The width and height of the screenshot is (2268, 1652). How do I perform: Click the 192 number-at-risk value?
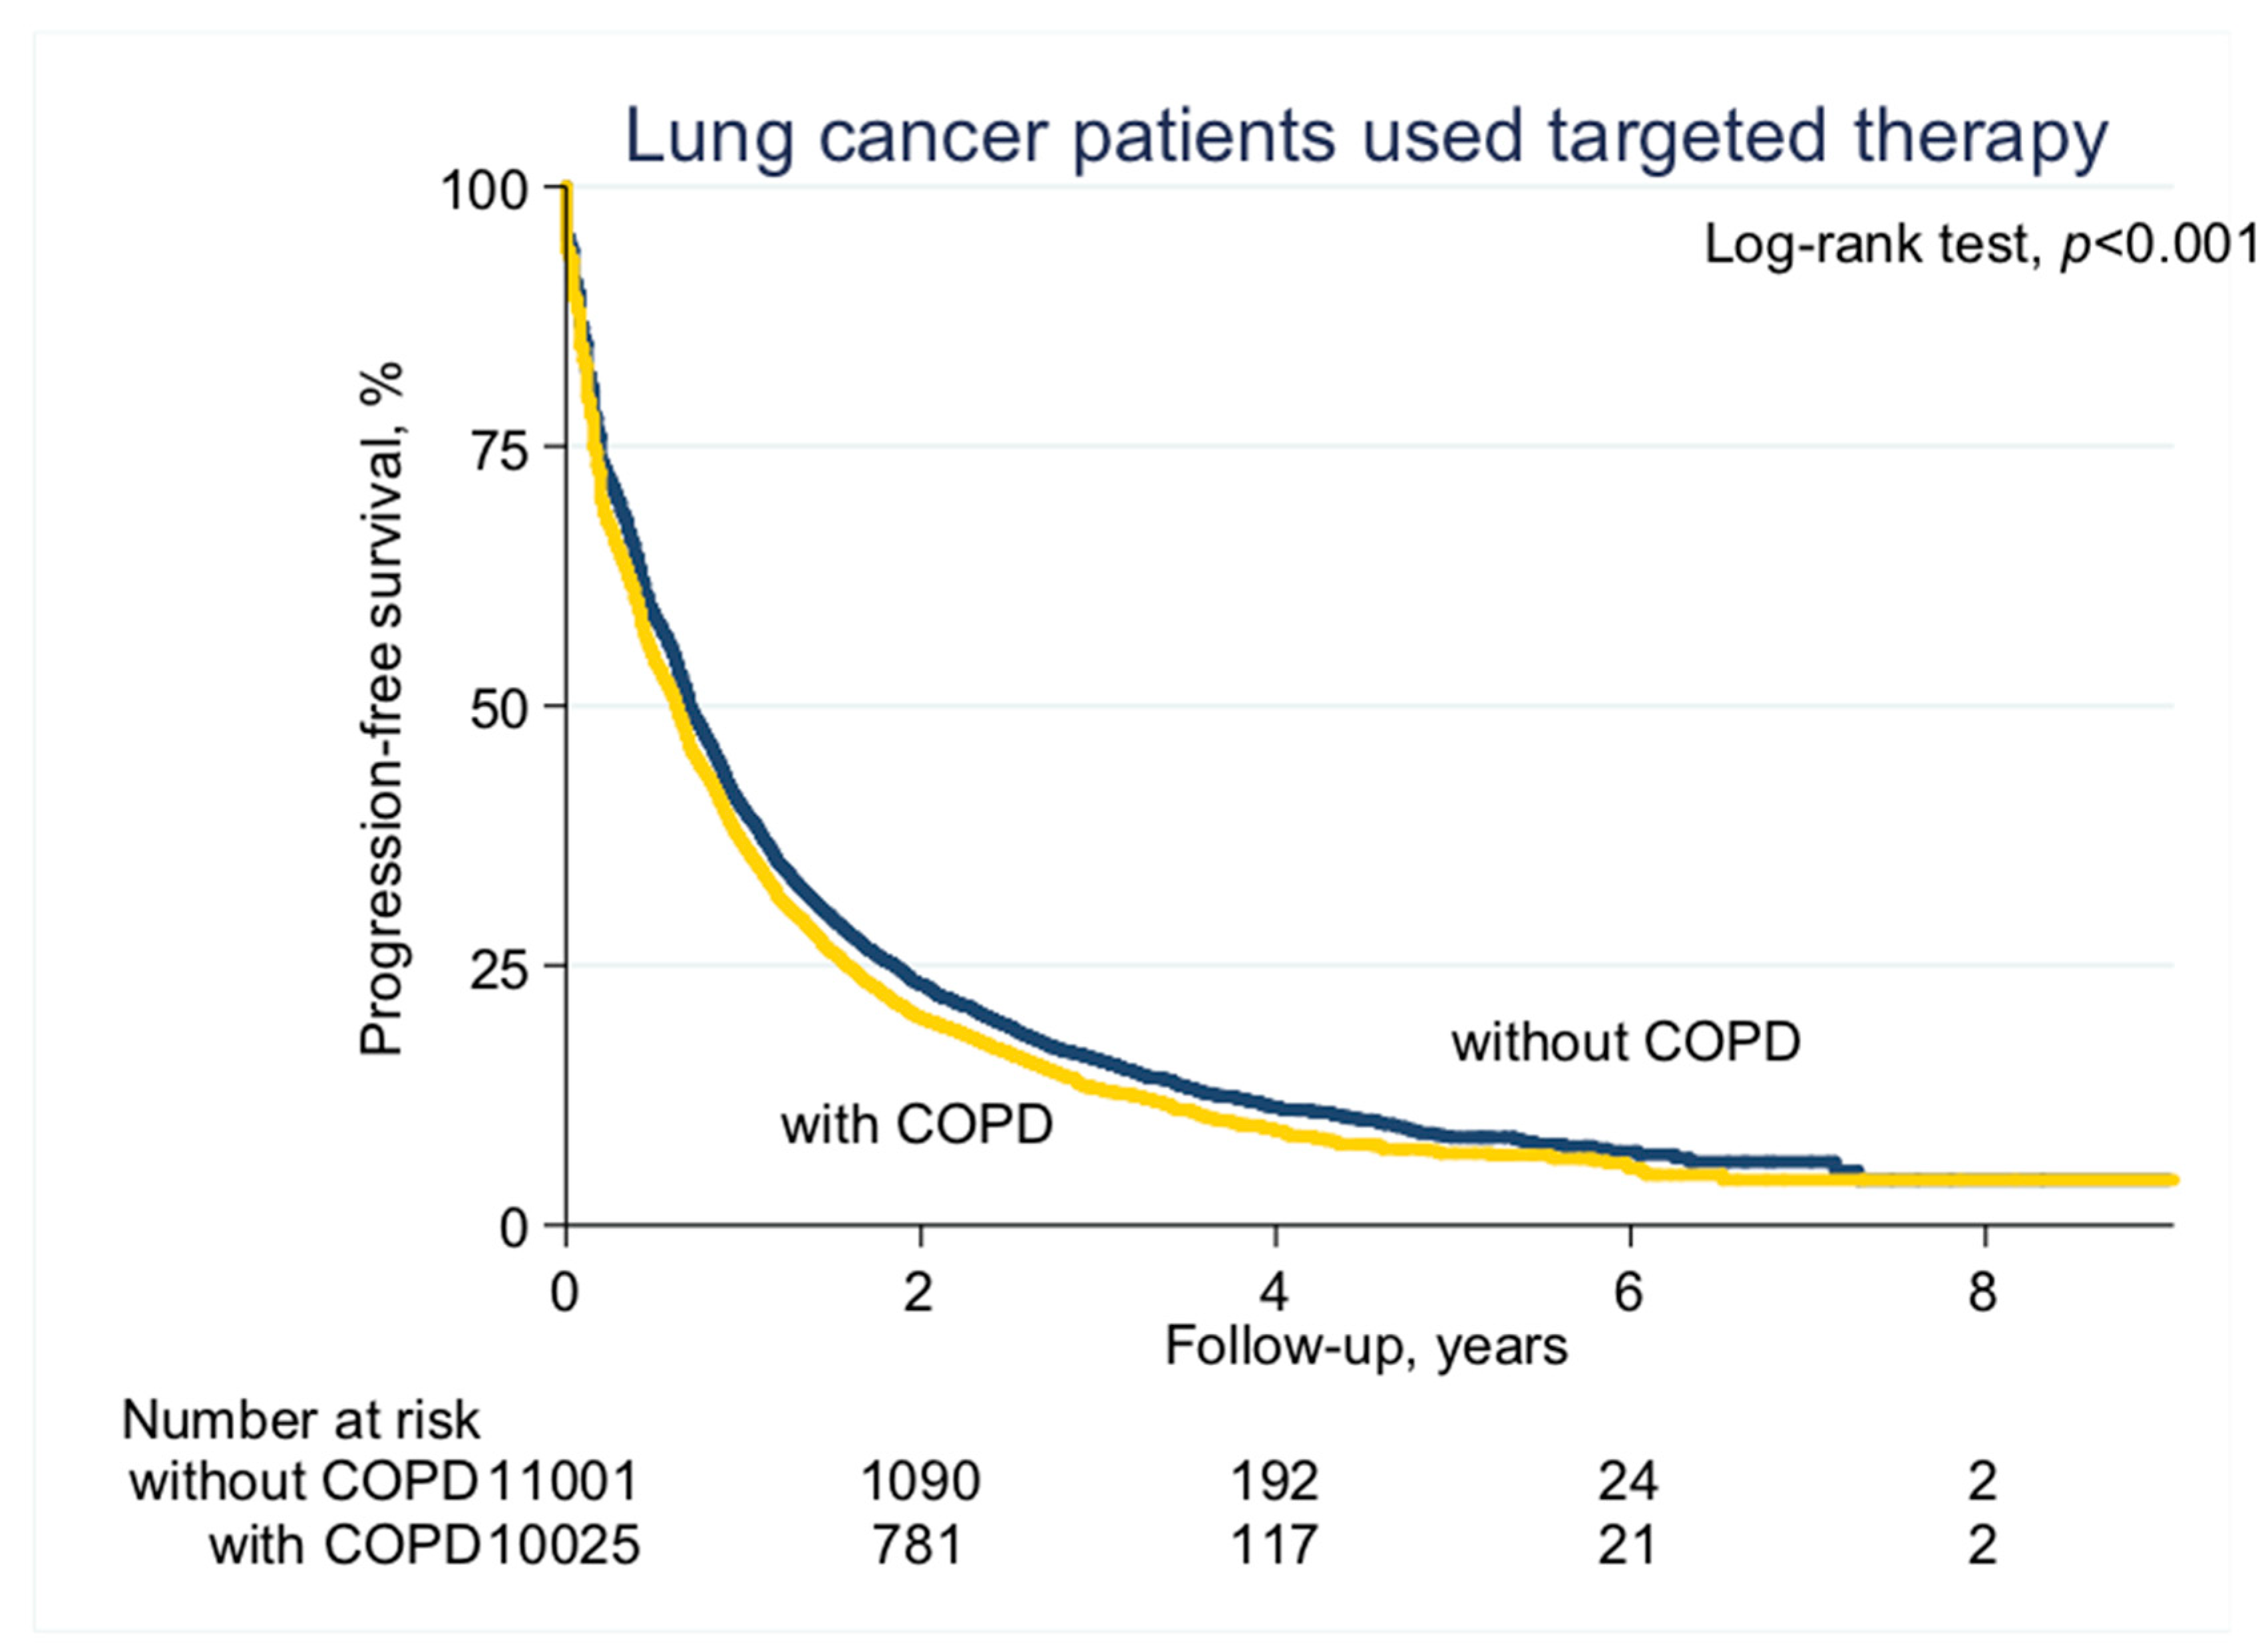click(1274, 1481)
